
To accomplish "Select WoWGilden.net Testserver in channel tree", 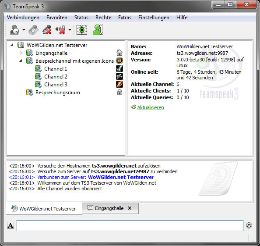I will pyautogui.click(x=57, y=45).
